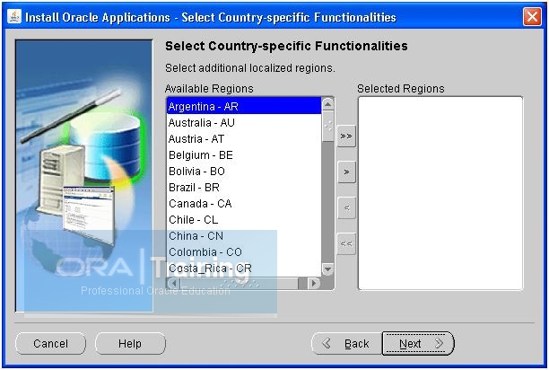Select China - CN region
The width and height of the screenshot is (549, 370).
pyautogui.click(x=244, y=236)
